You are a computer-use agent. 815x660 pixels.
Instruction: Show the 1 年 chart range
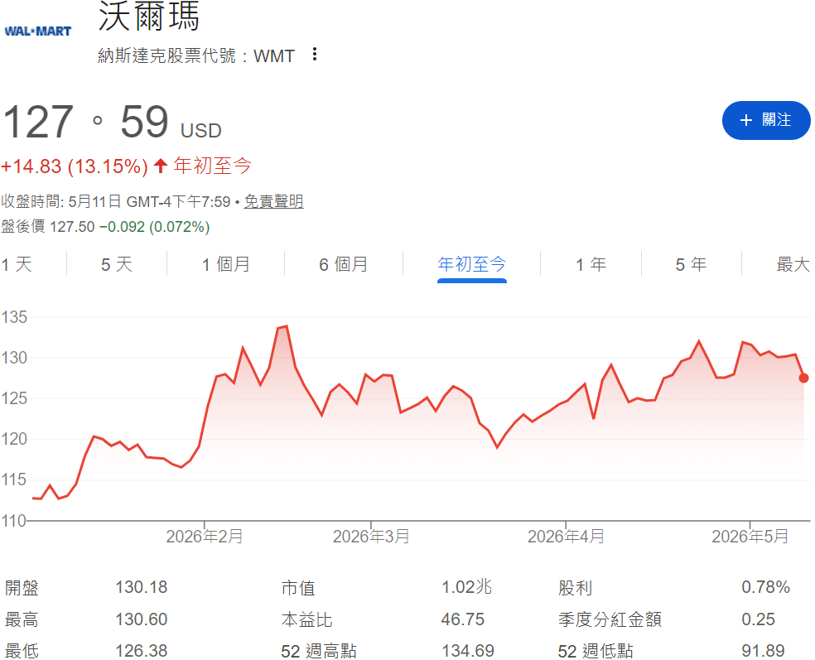click(x=591, y=264)
